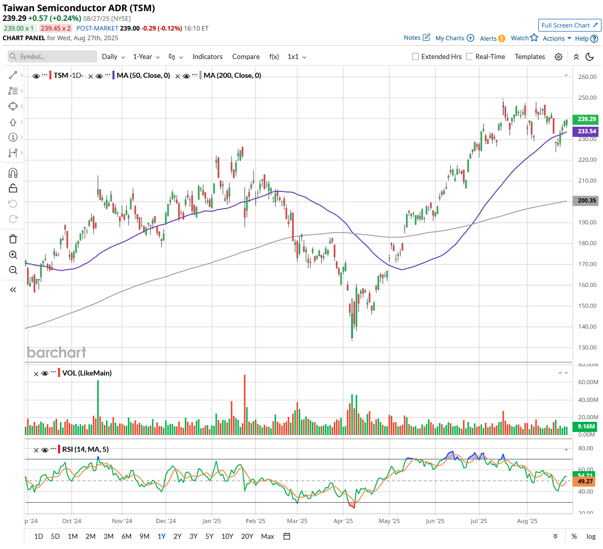Remove the MA 50 overlay

[x=91, y=76]
